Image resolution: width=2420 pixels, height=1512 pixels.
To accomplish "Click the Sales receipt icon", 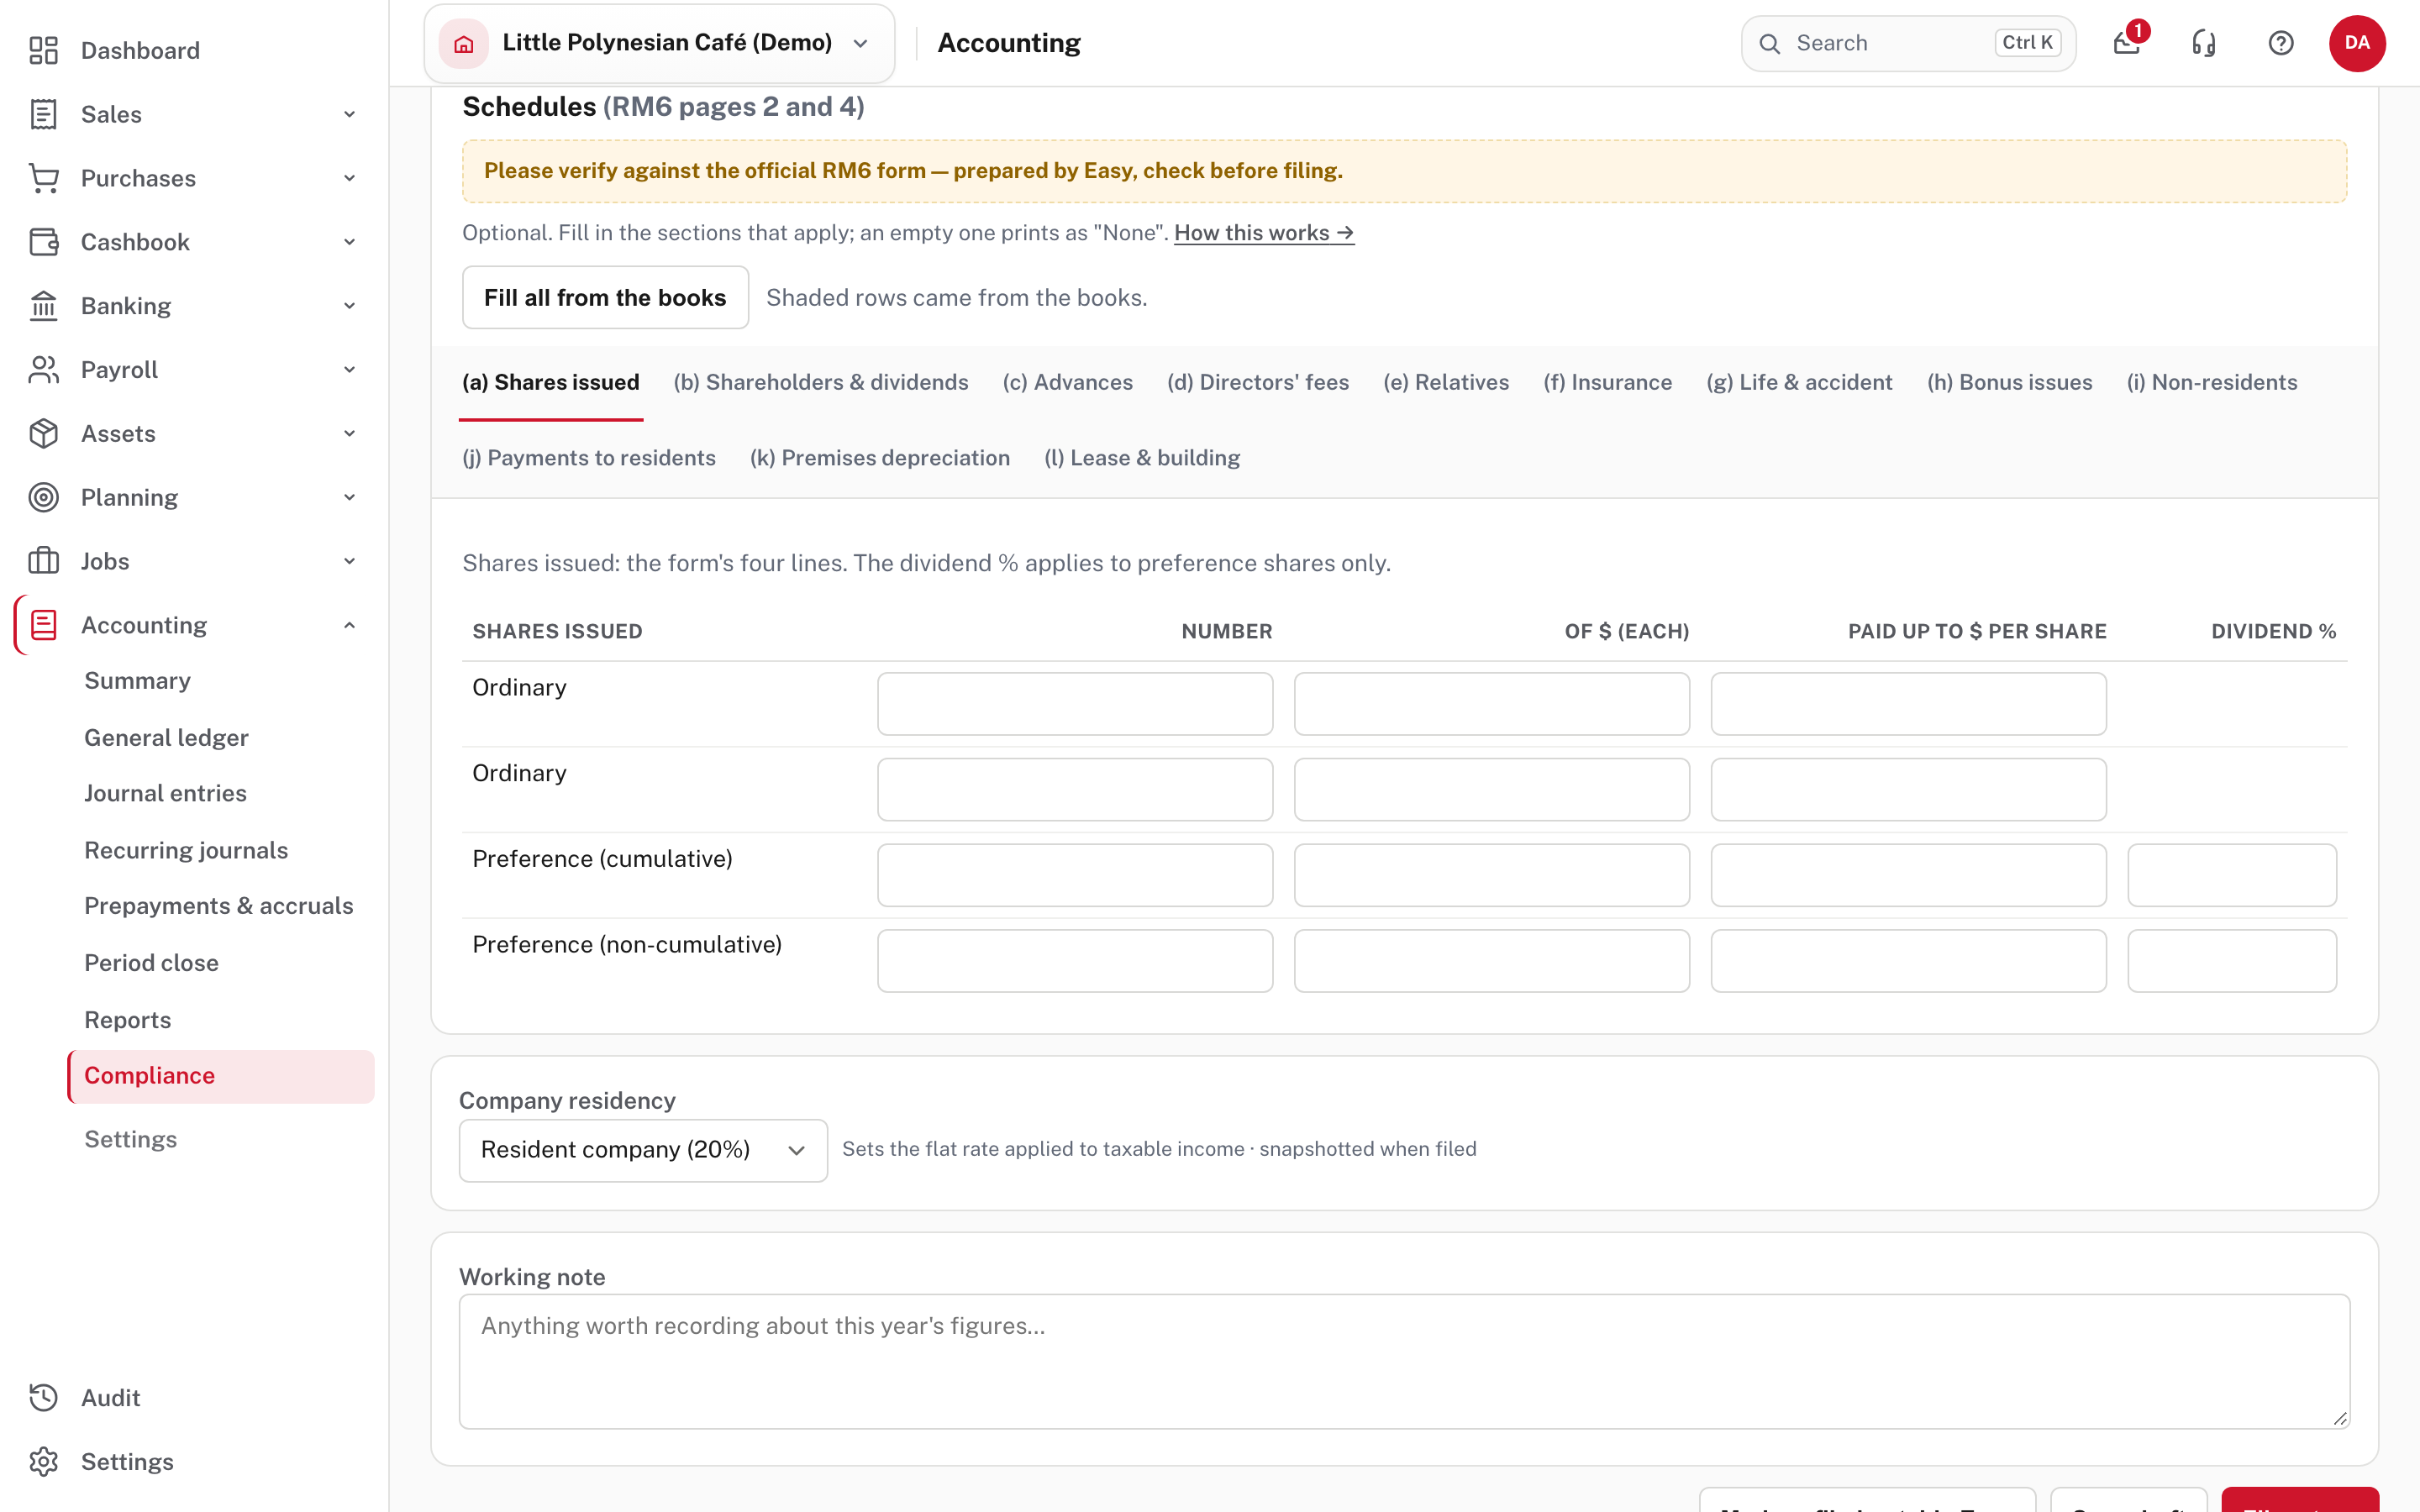I will 43,114.
